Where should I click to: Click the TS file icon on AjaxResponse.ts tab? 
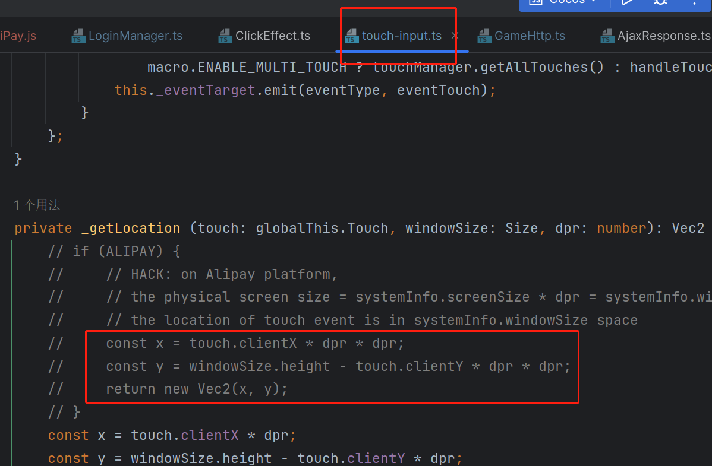(x=607, y=36)
